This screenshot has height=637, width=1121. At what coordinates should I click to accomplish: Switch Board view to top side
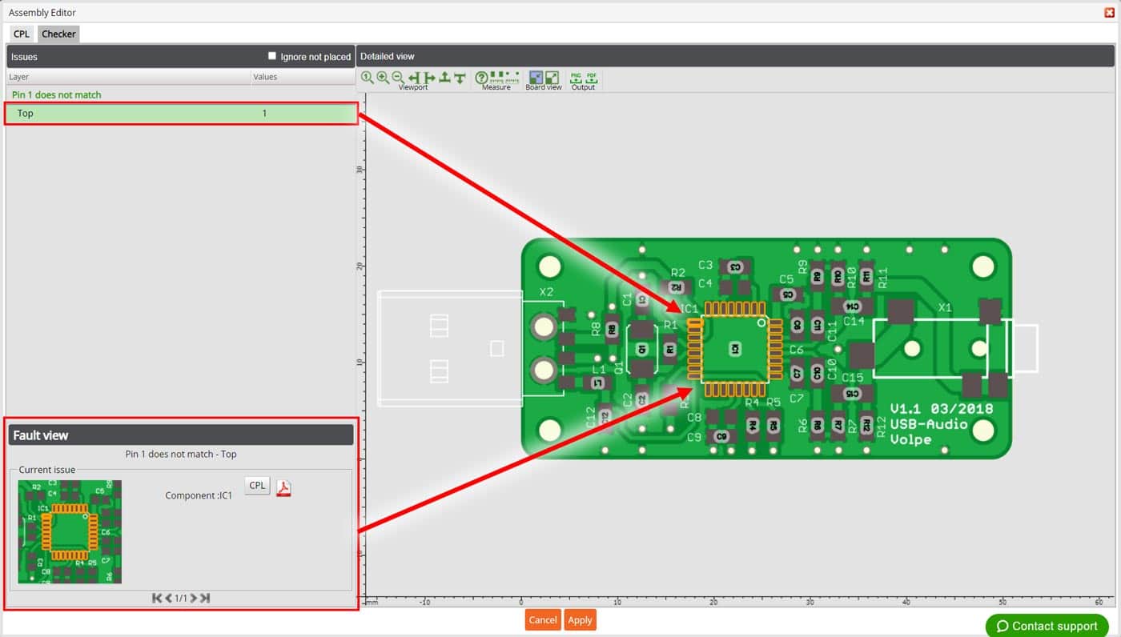point(535,76)
